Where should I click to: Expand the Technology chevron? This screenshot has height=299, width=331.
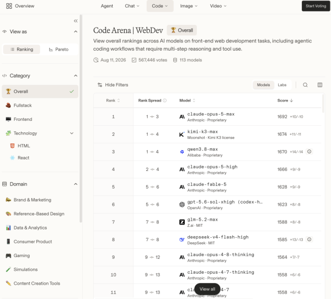pos(72,134)
